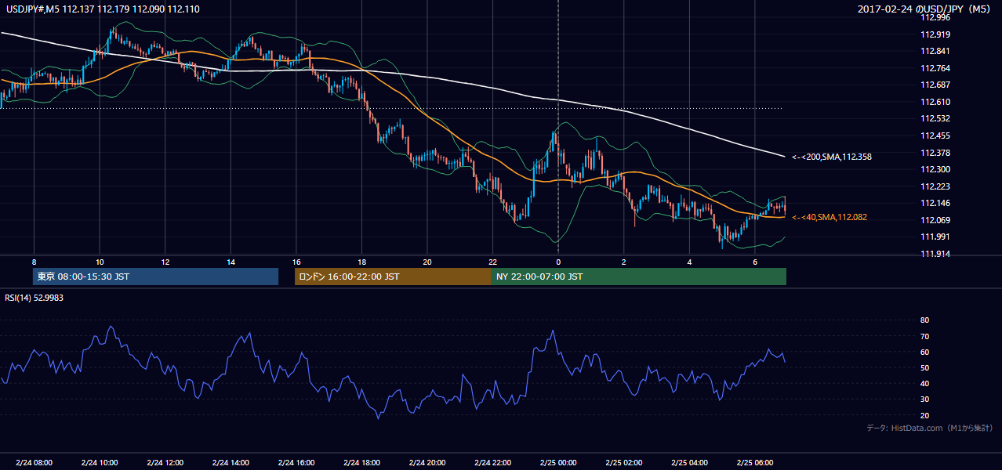
Task: Click price level 111.991 on the axis
Action: (x=935, y=237)
